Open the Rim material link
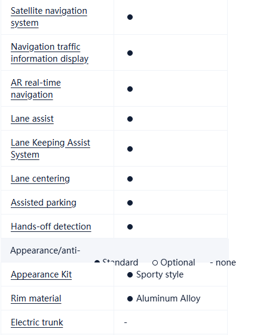257x335 pixels. 36,298
